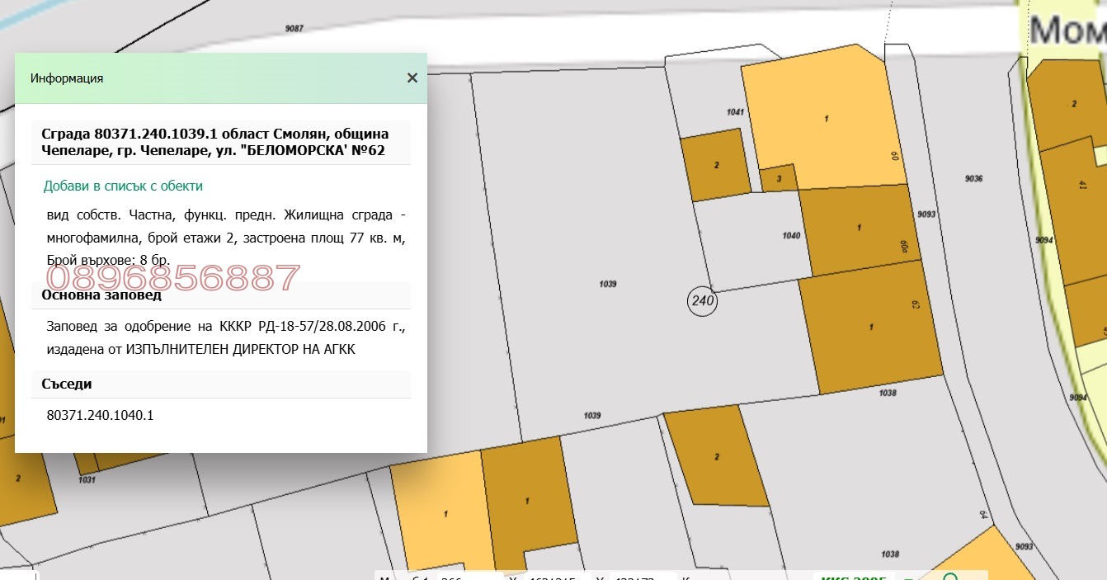Click the 'Добави в списък с обекти' link
Screen dimensions: 1107x580
click(123, 186)
